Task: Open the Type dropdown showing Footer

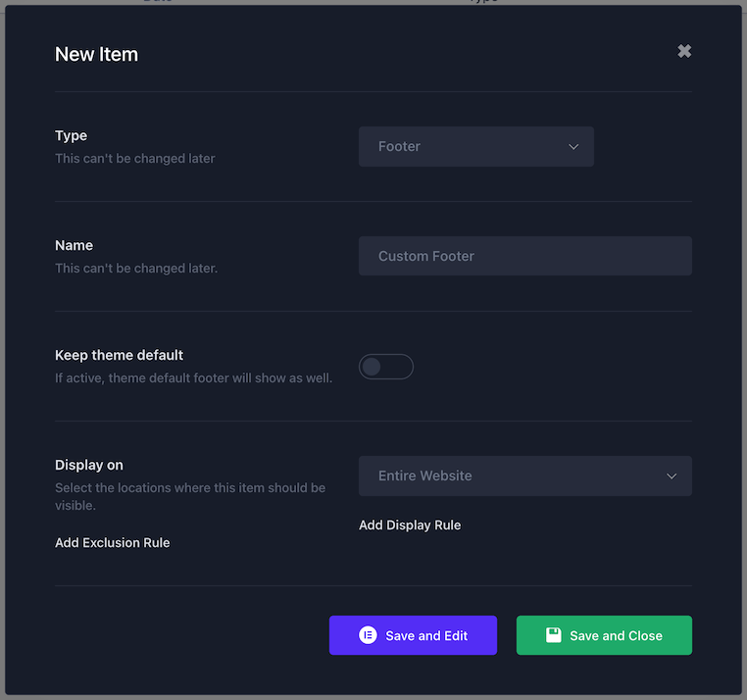Action: pyautogui.click(x=475, y=146)
